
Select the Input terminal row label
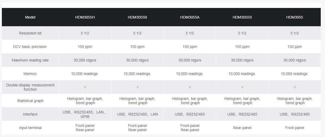point(30,128)
